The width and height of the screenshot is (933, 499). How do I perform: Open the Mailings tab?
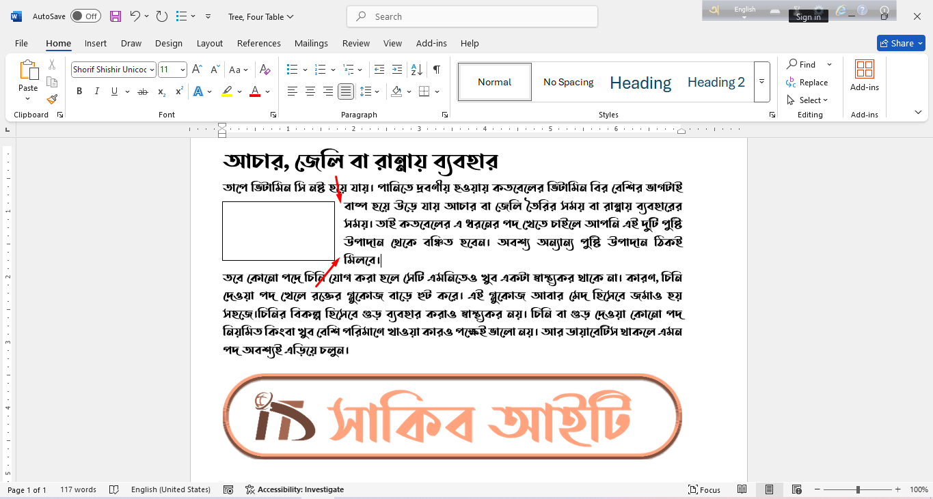pos(311,43)
